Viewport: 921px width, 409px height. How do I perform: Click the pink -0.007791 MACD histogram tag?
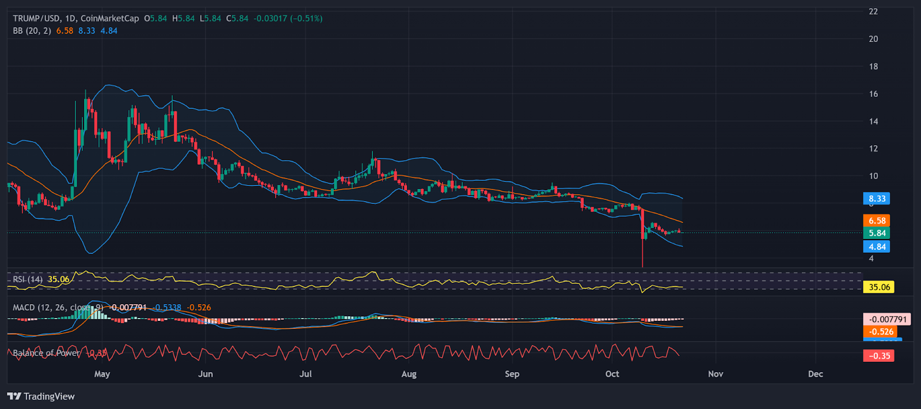tap(887, 319)
